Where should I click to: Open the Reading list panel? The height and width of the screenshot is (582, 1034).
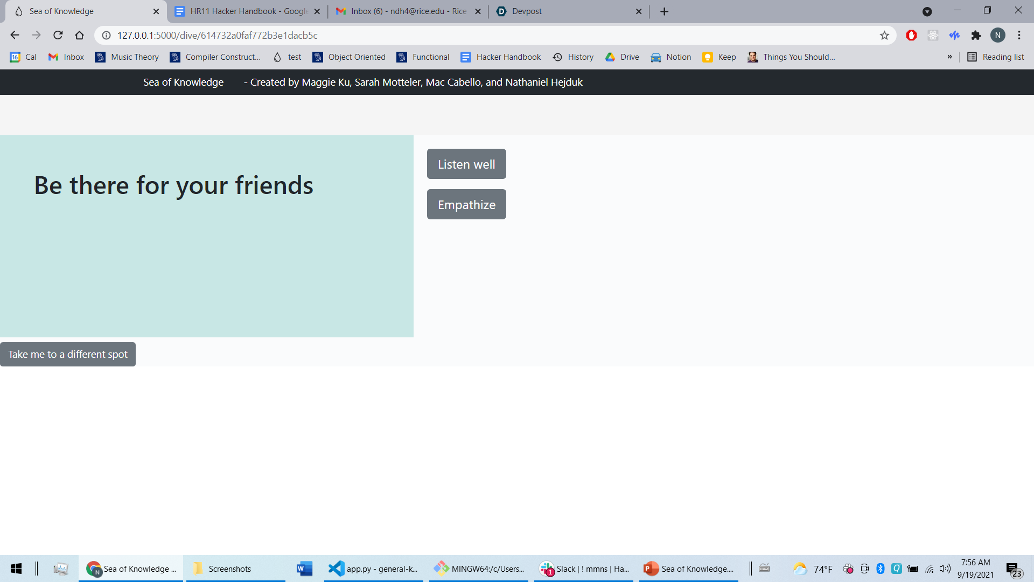point(996,57)
